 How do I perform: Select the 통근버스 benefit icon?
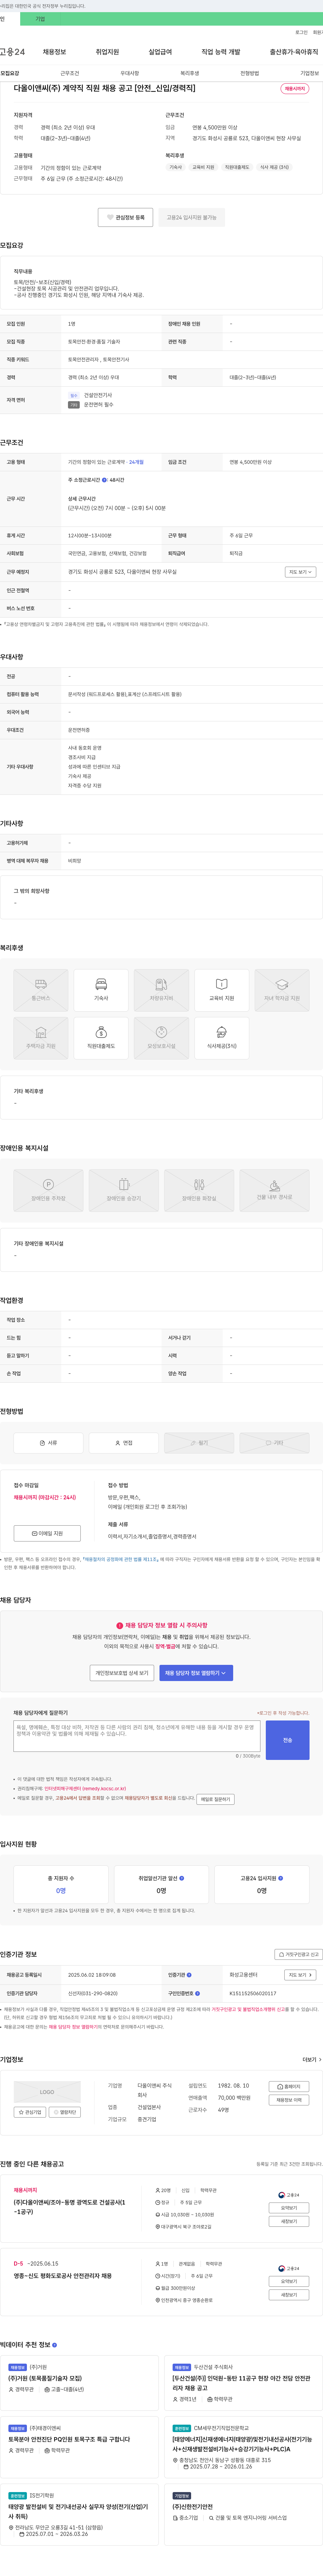(41, 990)
